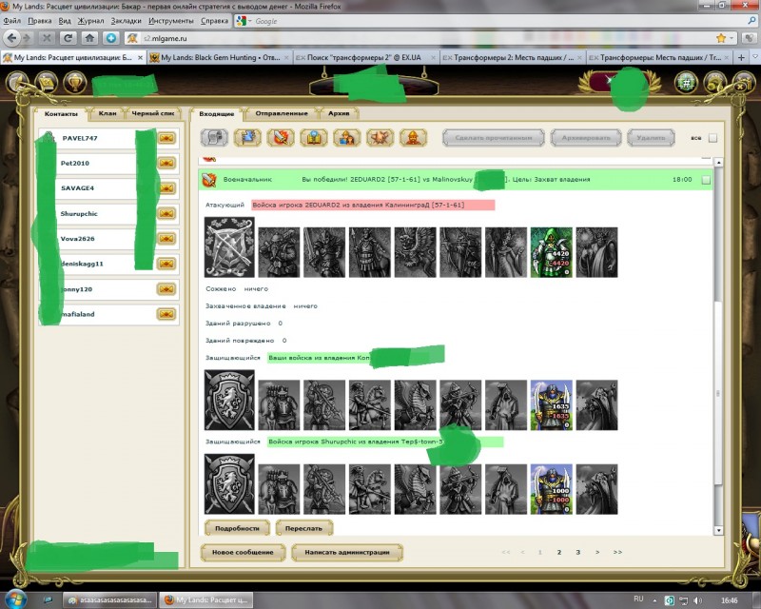Tick the checkbox on the Военачальник message row

[x=705, y=179]
